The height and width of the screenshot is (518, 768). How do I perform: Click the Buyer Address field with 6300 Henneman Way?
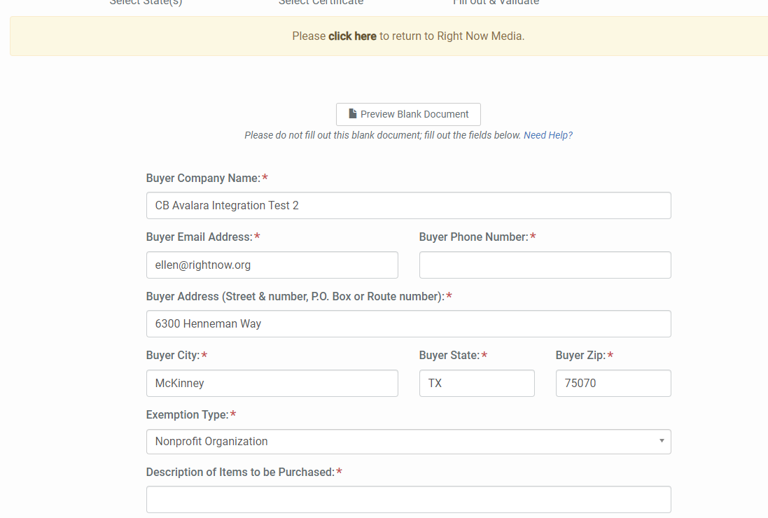(408, 324)
